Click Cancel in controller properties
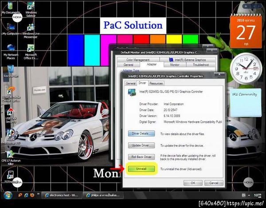266x208 pixels. 214,183
